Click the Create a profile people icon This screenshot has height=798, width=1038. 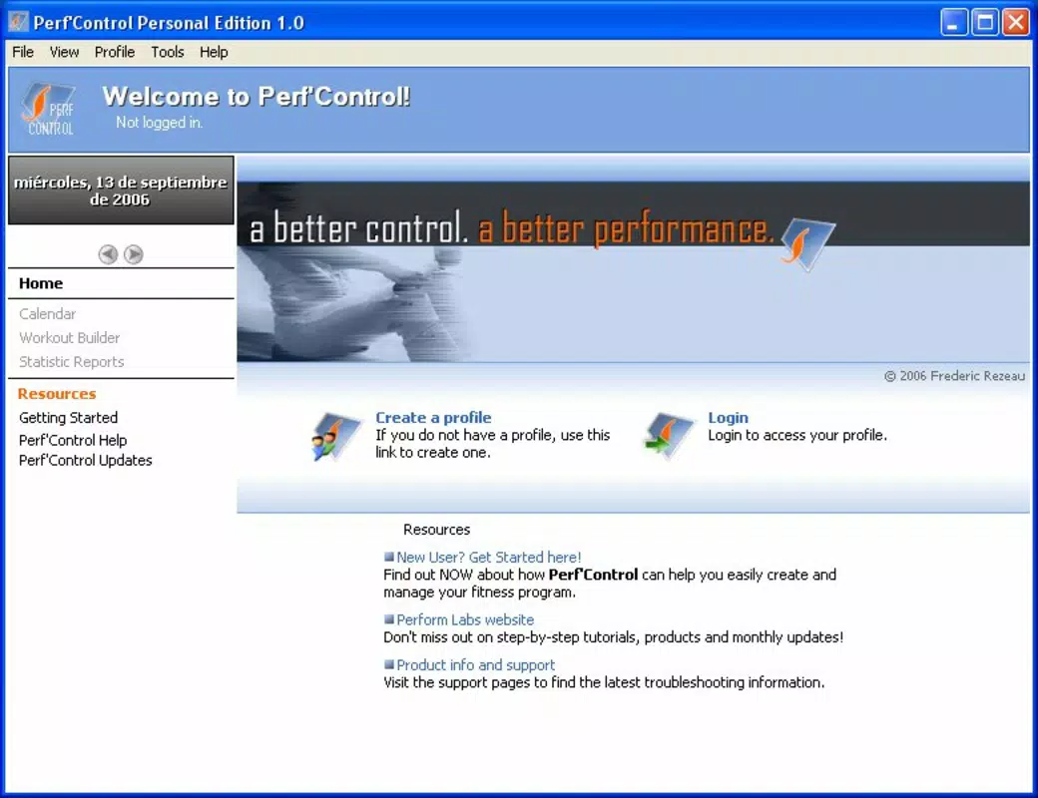pos(337,436)
